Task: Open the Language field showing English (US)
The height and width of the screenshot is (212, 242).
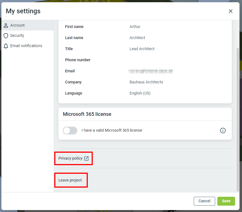Action: 140,93
